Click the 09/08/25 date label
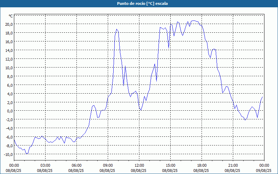The width and height of the screenshot is (278, 174). (264, 171)
